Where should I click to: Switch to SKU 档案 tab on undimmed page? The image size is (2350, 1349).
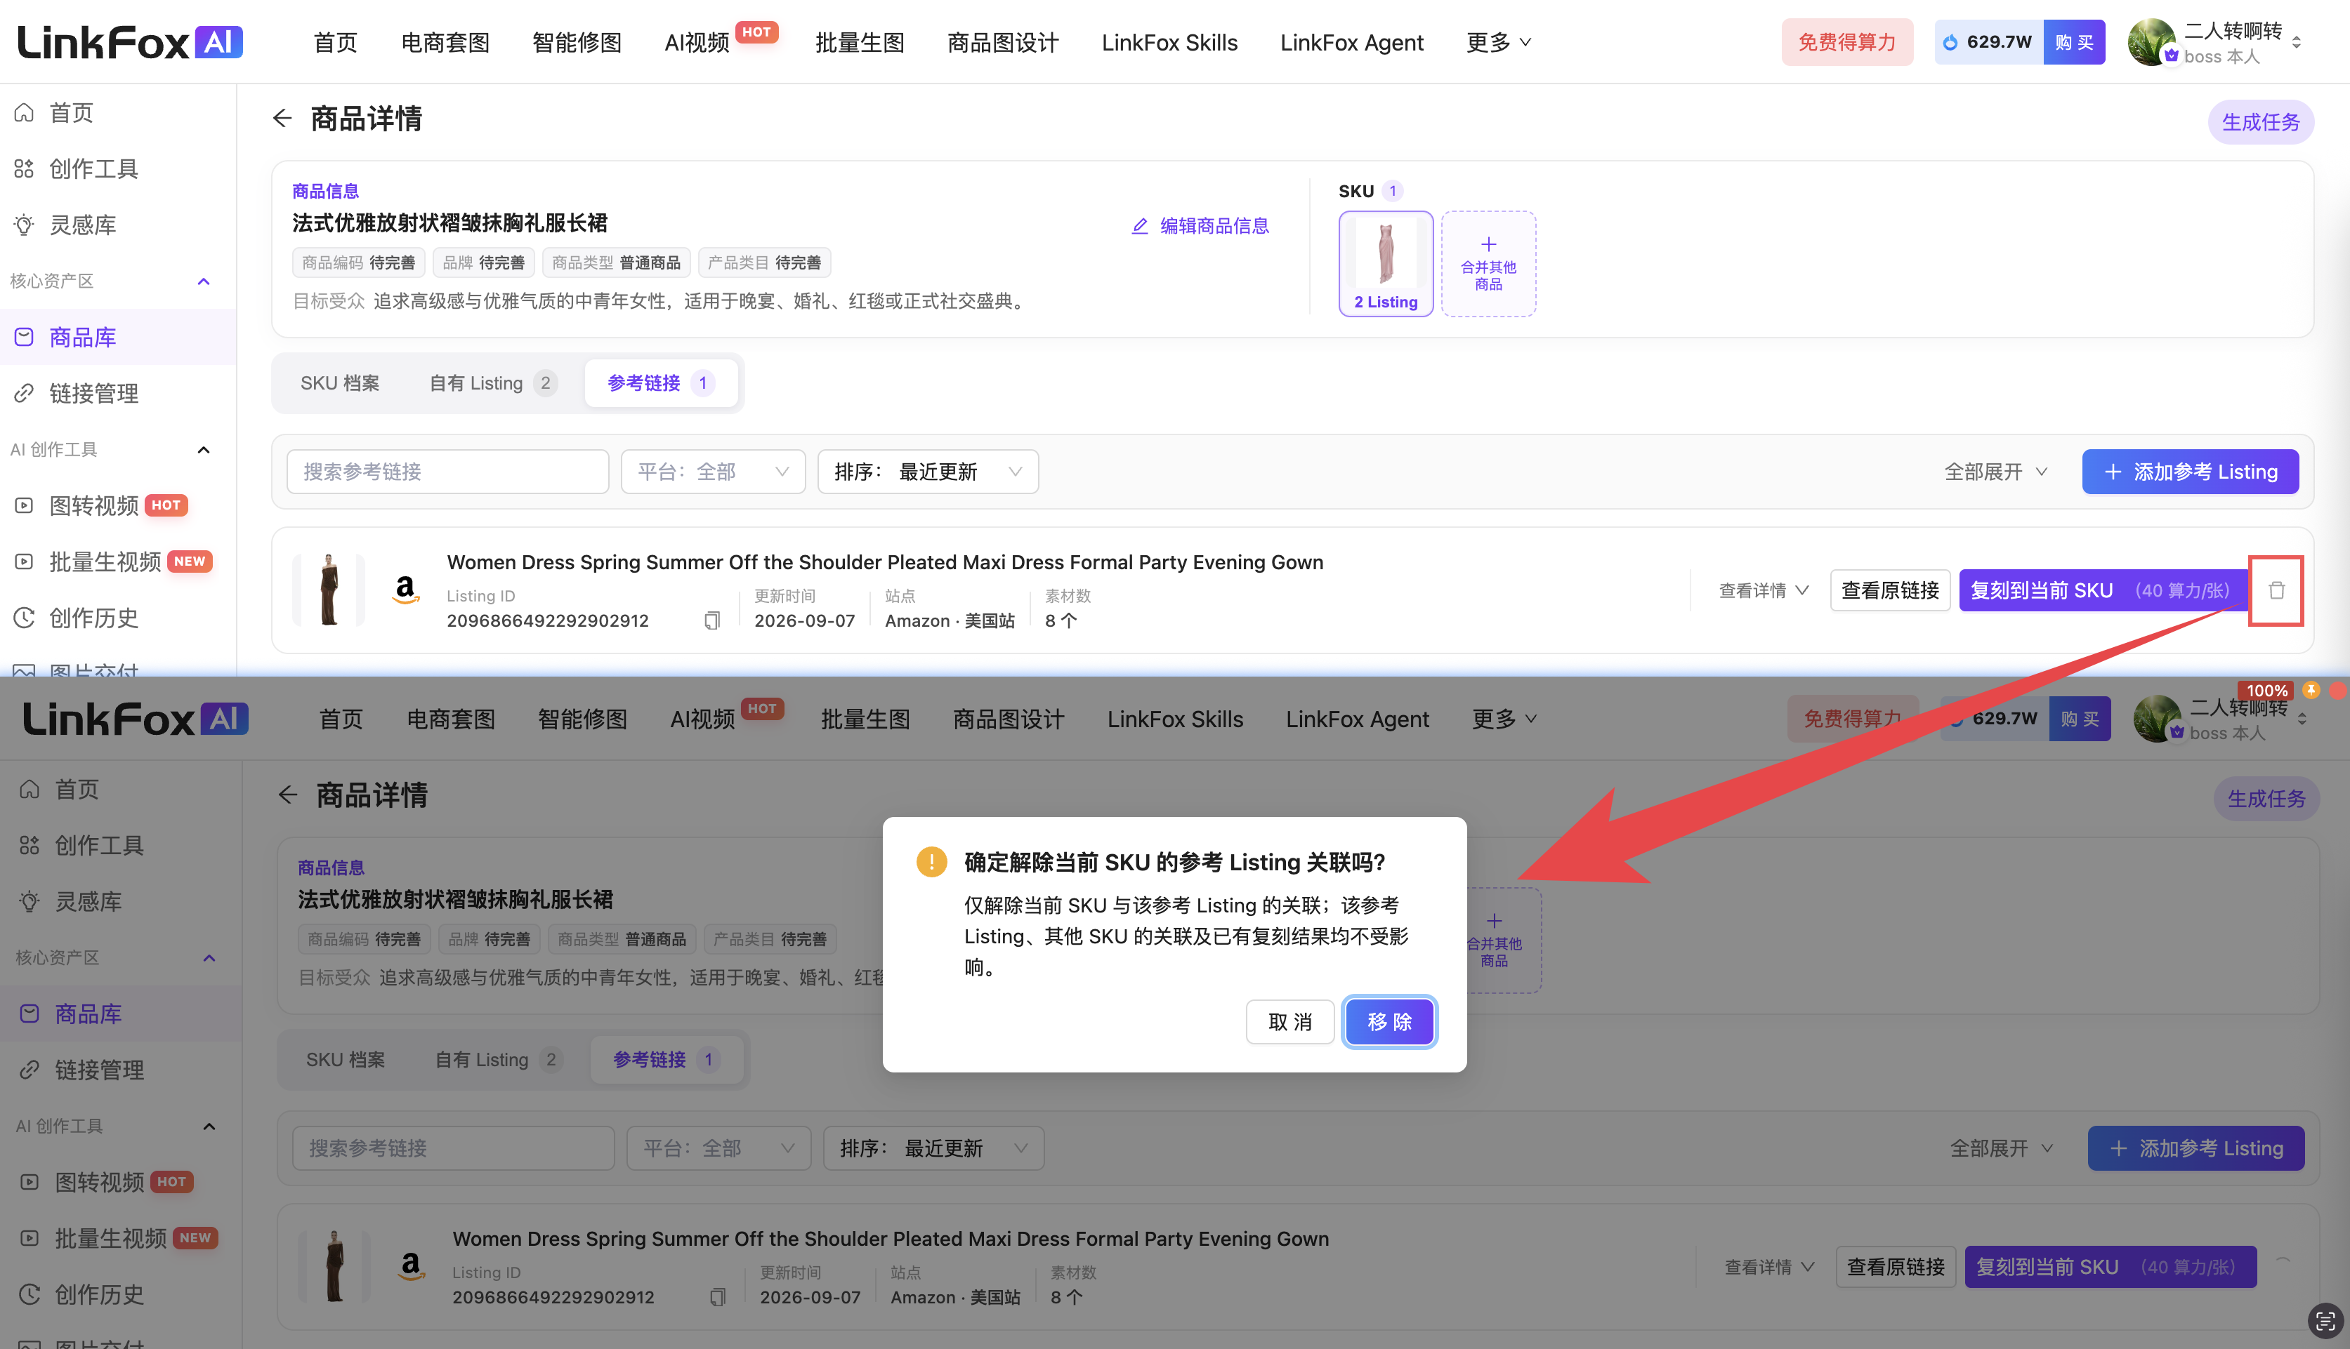click(339, 383)
